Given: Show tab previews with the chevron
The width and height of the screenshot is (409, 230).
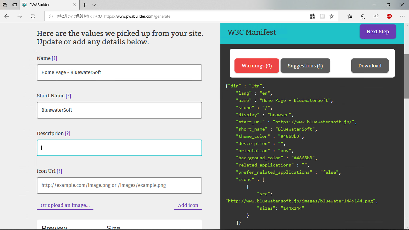Looking at the screenshot, I should [x=94, y=5].
